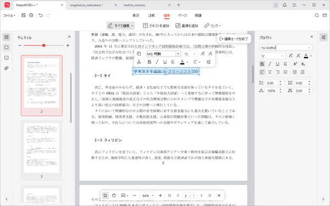This screenshot has height=206, width=330.
Task: Increase font size in the Properties panel
Action: [290, 56]
